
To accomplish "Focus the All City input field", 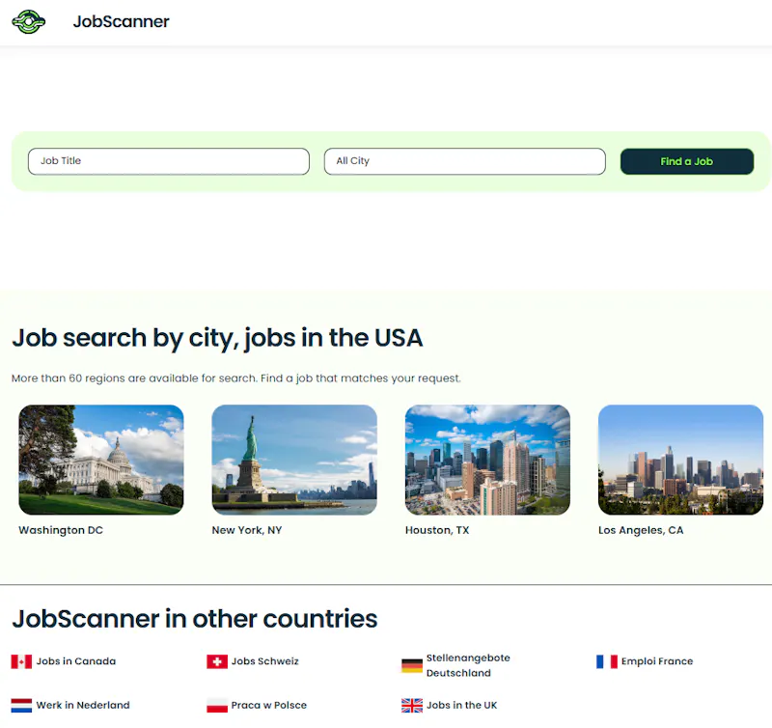I will (465, 161).
